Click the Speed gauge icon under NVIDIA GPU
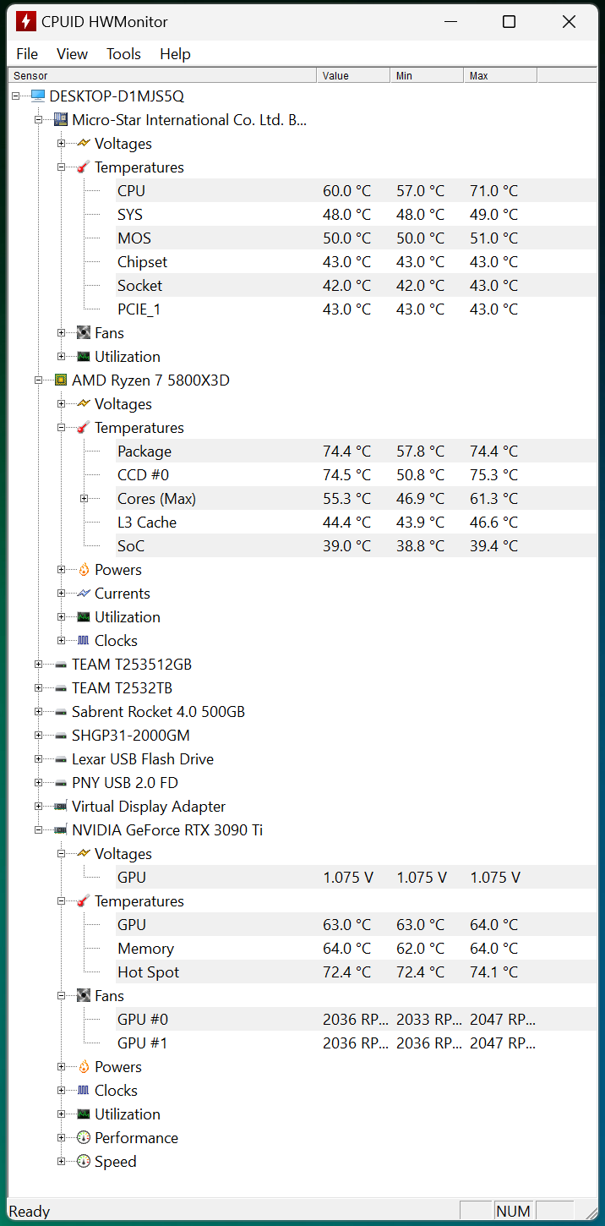605x1226 pixels. (x=83, y=1162)
